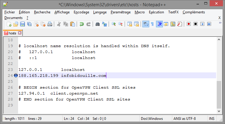Click scrollbar down arrow in editor

pyautogui.click(x=219, y=111)
